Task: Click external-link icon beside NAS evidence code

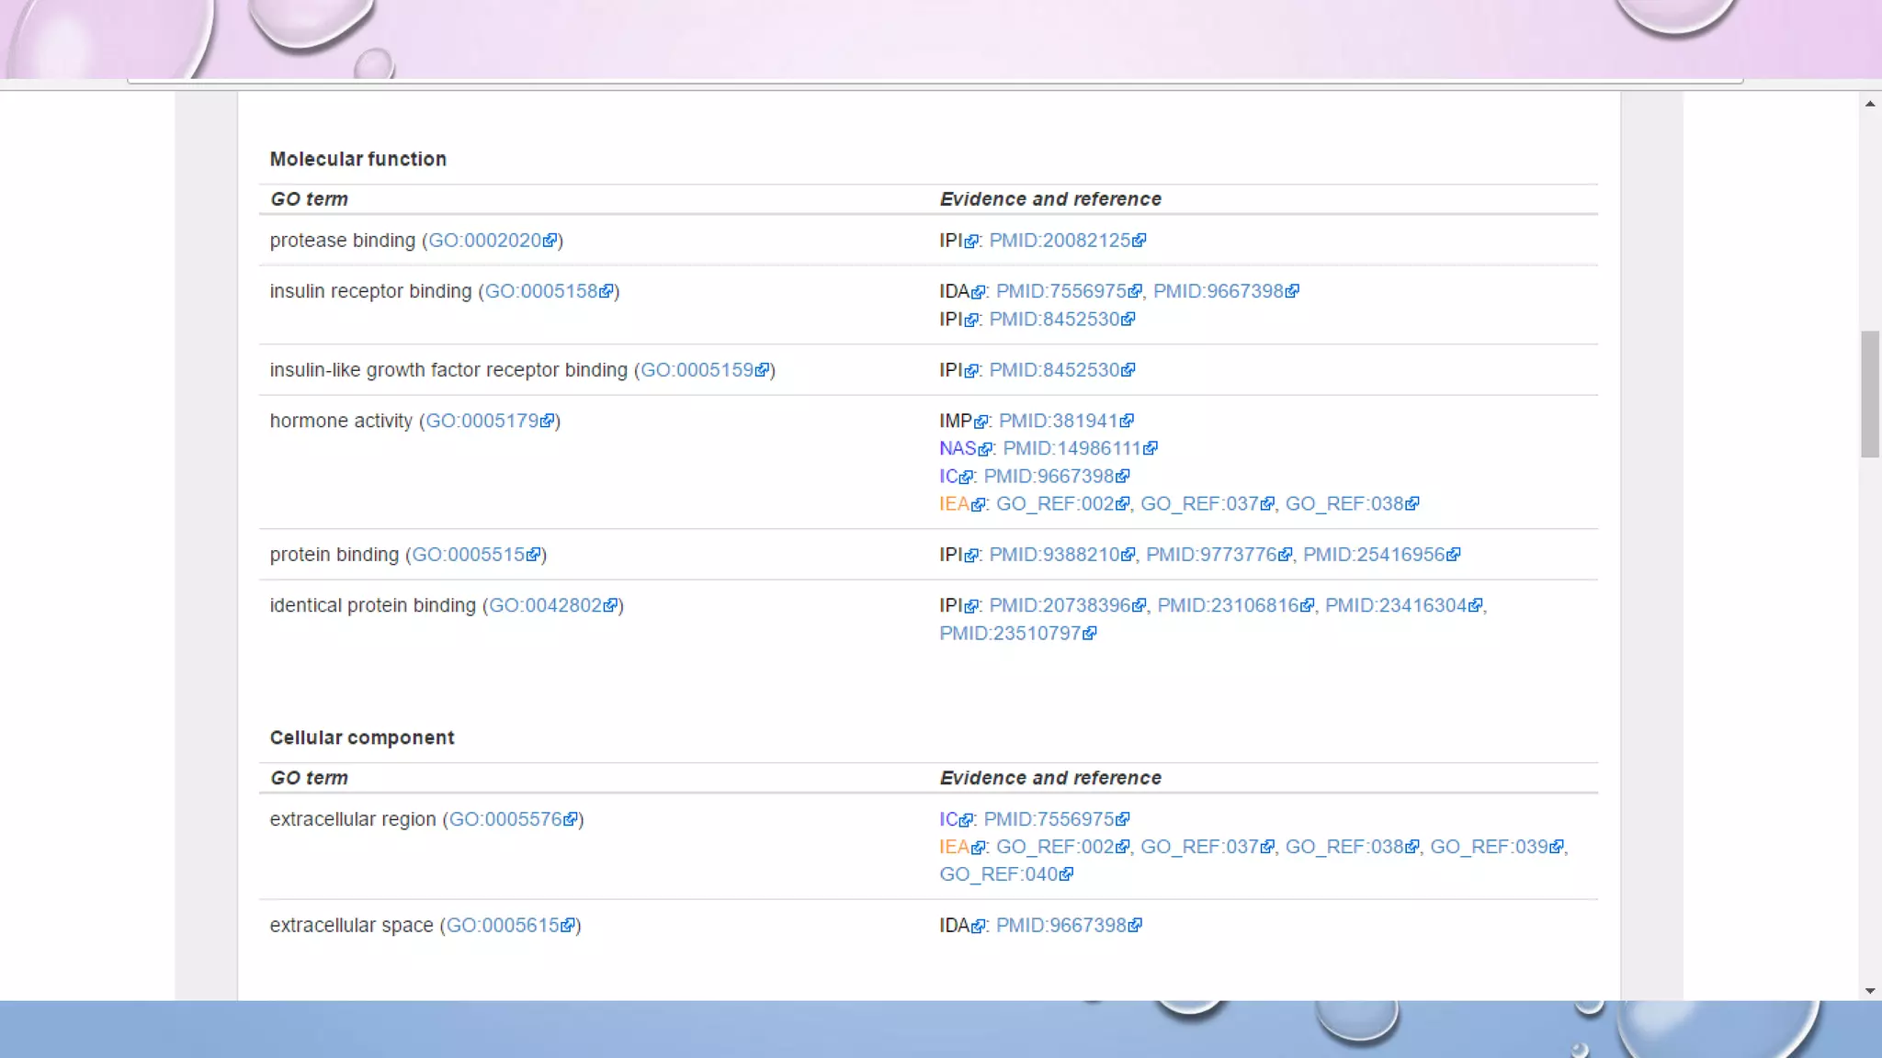Action: coord(985,449)
